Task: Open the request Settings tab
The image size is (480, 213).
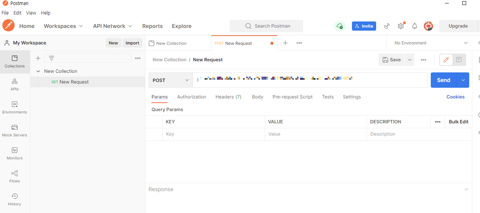Action: (352, 97)
